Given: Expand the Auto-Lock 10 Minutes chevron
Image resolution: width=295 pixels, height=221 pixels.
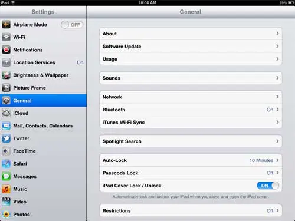Looking at the screenshot, I should (277, 160).
